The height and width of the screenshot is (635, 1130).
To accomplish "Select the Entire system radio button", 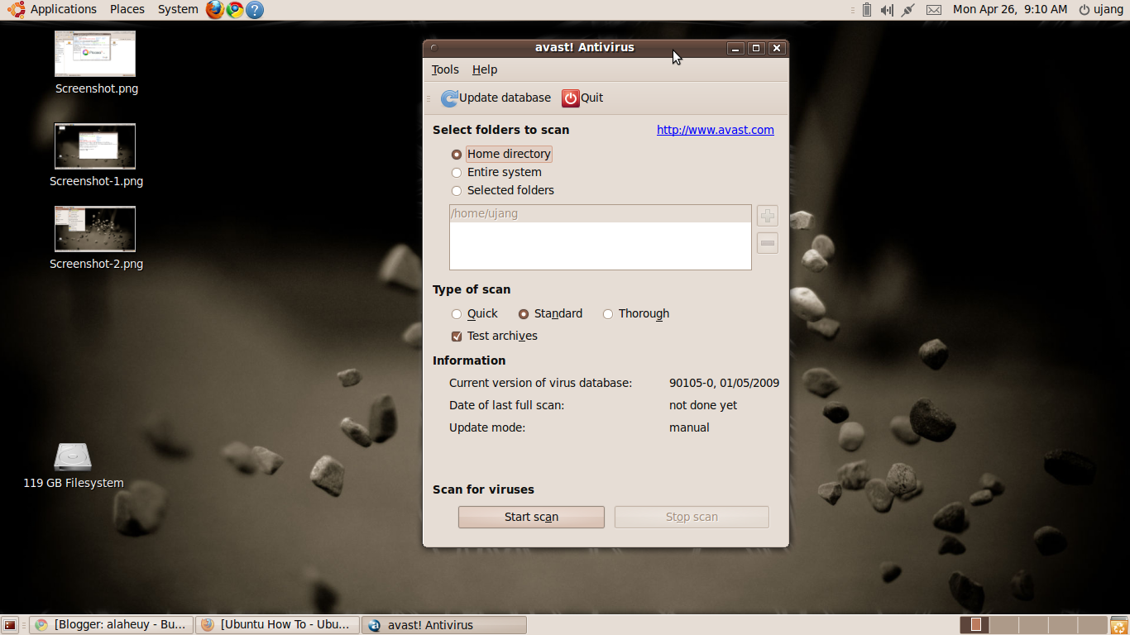I will [457, 172].
